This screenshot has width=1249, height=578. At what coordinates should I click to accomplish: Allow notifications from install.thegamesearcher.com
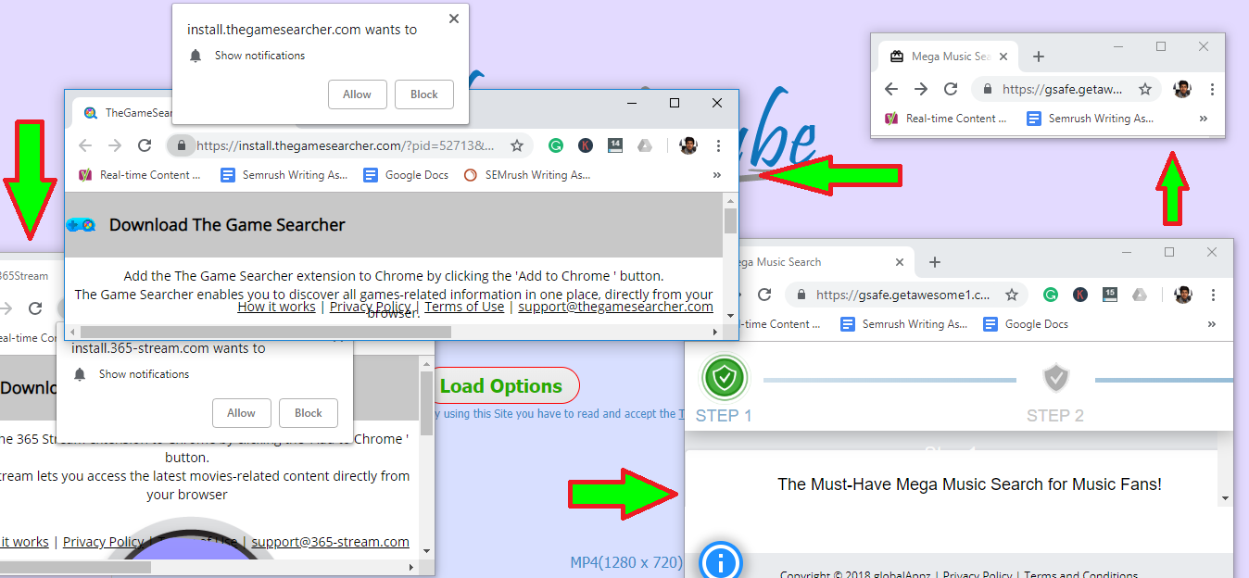coord(357,94)
